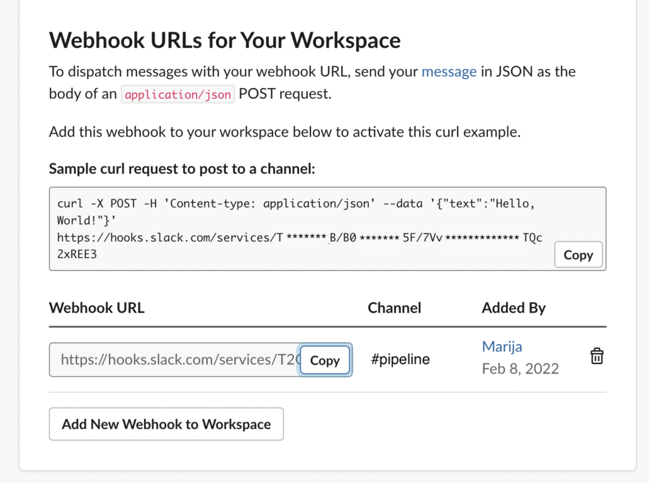
Task: Copy the sample curl request
Action: 578,254
